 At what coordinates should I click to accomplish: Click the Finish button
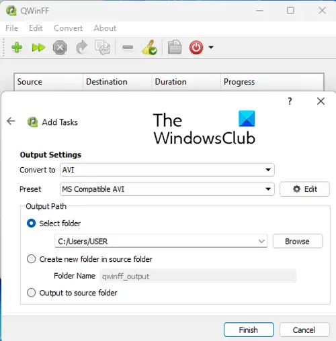249,330
